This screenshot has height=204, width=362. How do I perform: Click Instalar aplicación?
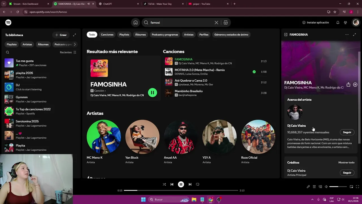tap(316, 22)
